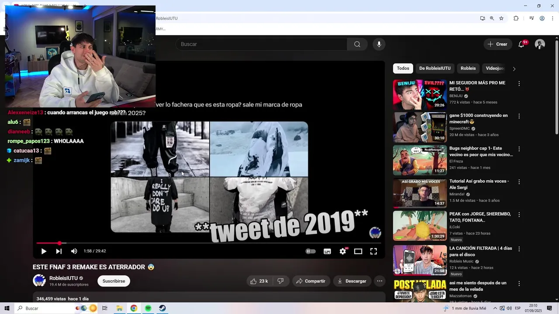
Task: Show more filter chips with the right arrow
Action: coord(514,69)
